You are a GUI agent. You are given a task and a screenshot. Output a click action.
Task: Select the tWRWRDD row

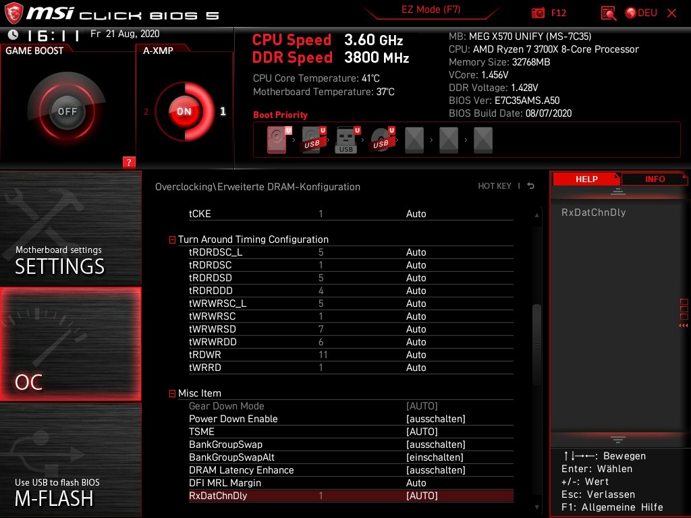pos(351,342)
